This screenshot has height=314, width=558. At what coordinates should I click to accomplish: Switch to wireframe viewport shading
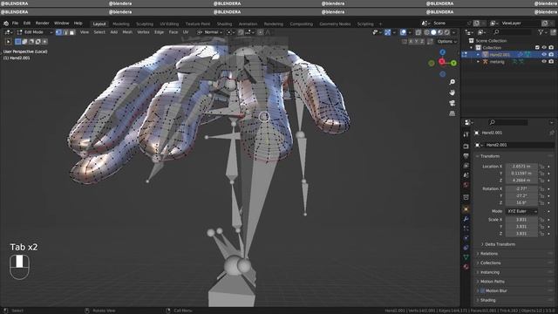426,32
